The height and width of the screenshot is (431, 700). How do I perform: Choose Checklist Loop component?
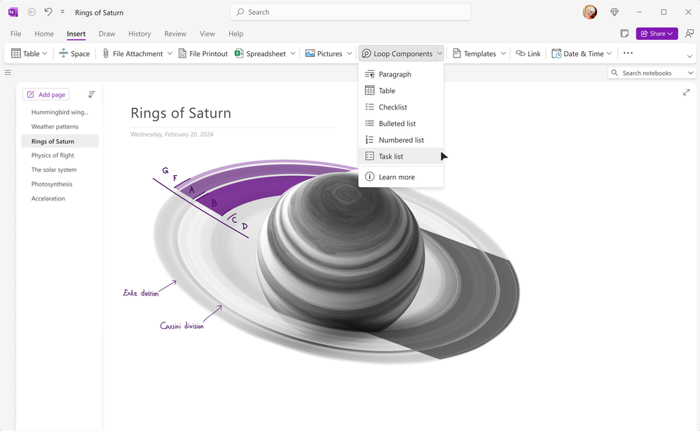[401, 107]
